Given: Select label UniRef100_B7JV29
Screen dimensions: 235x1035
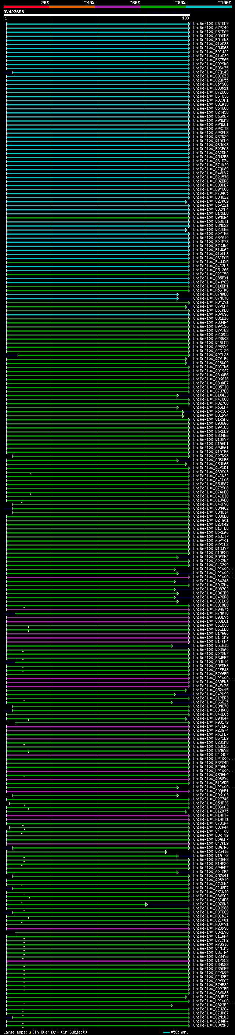Looking at the screenshot, I should tap(211, 165).
